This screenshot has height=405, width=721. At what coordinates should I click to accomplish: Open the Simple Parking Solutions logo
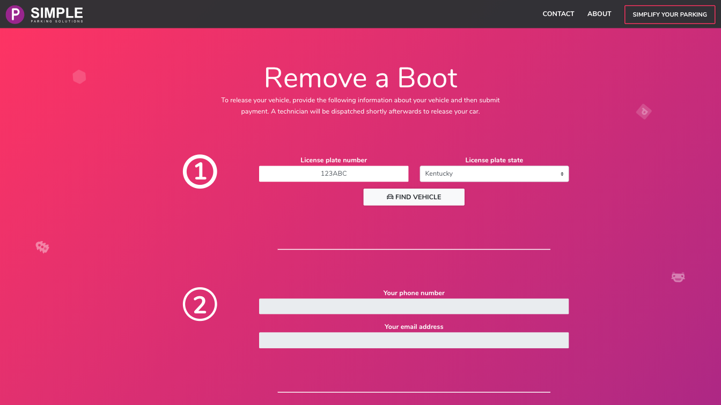pyautogui.click(x=45, y=14)
